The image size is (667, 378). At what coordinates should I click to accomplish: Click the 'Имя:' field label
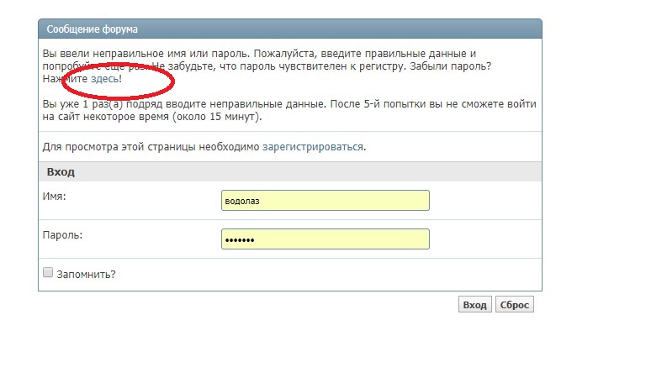[54, 196]
